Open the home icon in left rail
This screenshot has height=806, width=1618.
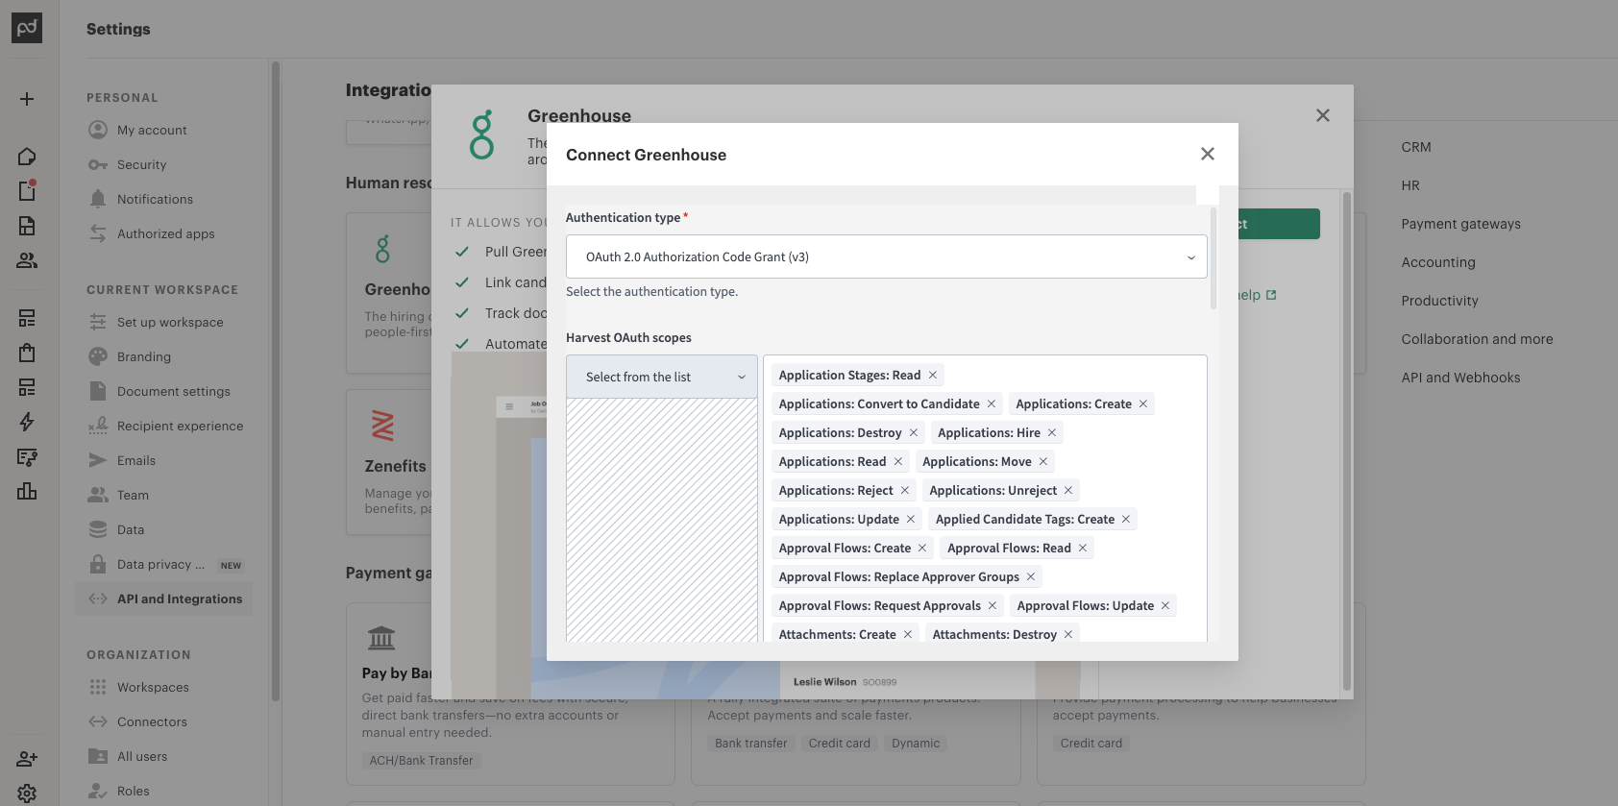27,157
